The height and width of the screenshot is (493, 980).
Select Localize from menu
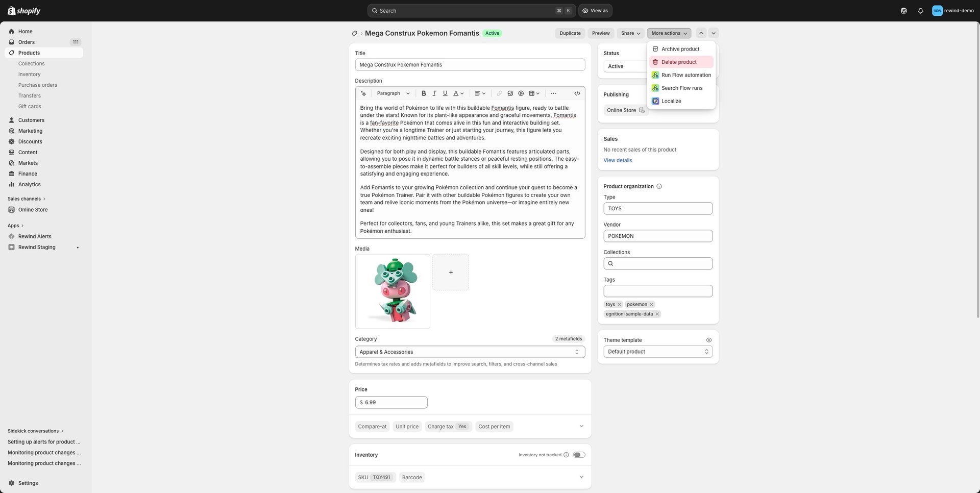coord(681,101)
